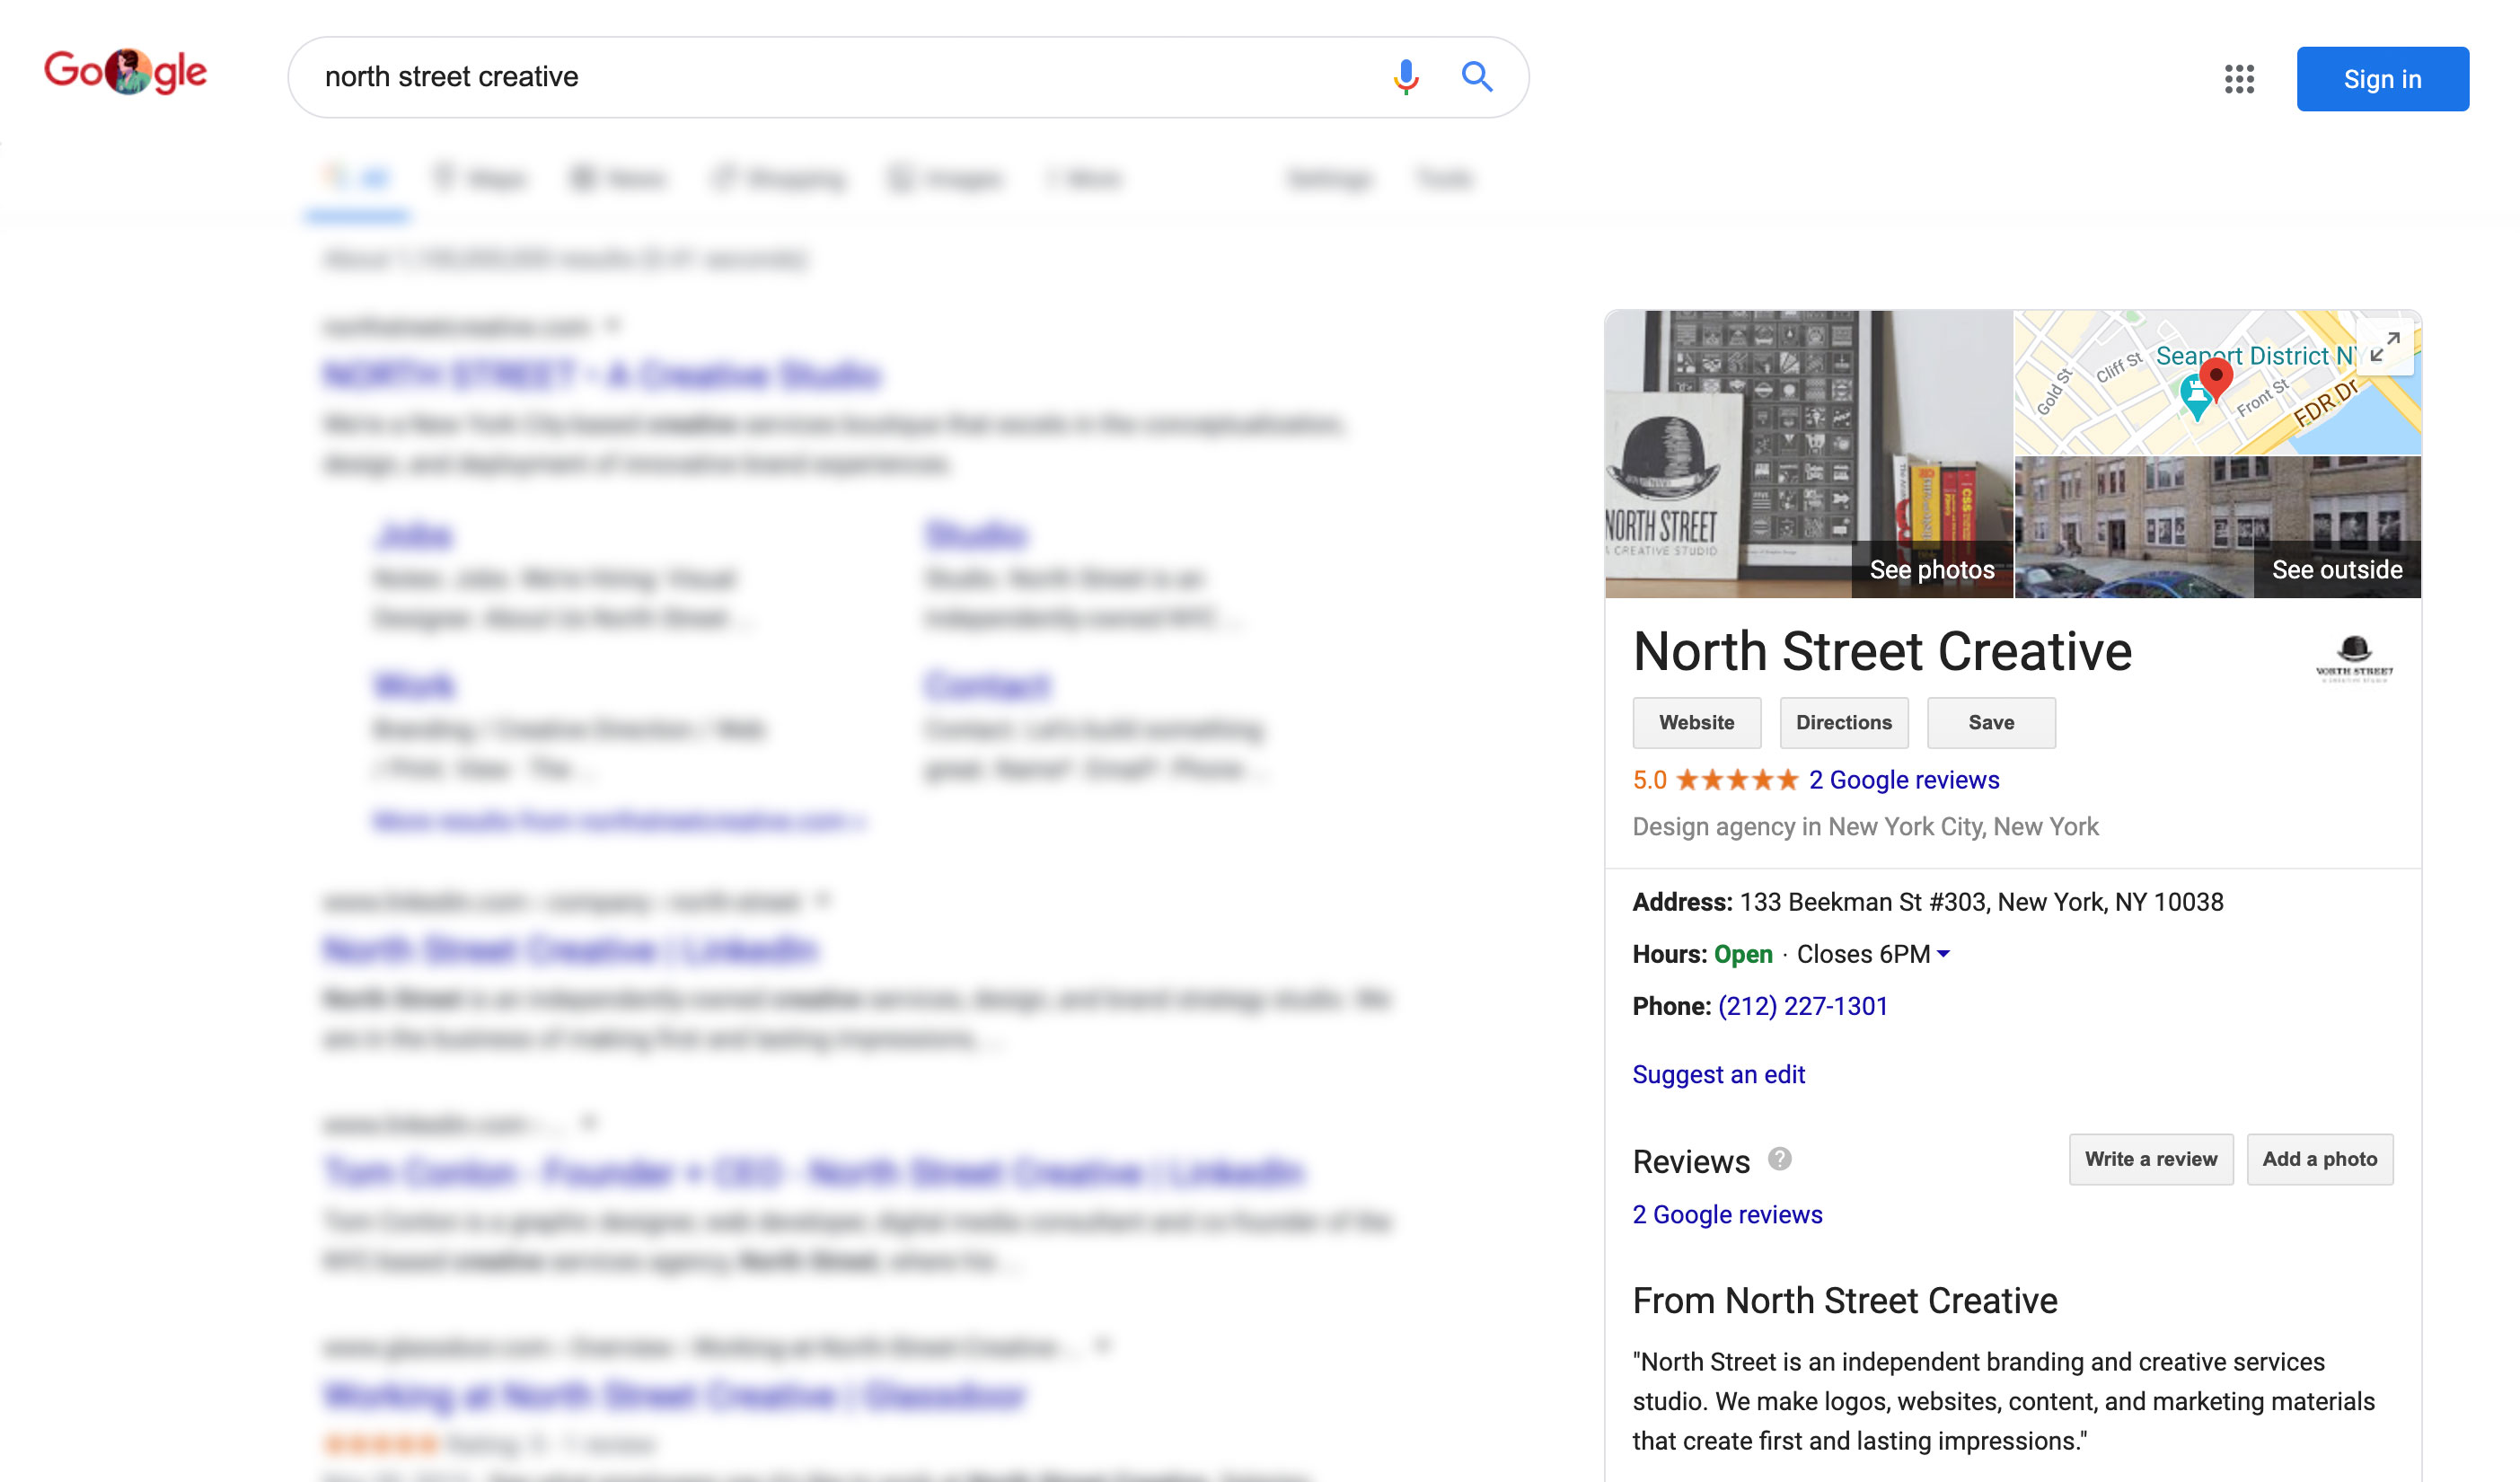
Task: Open the Jobs sitelink
Action: (413, 536)
